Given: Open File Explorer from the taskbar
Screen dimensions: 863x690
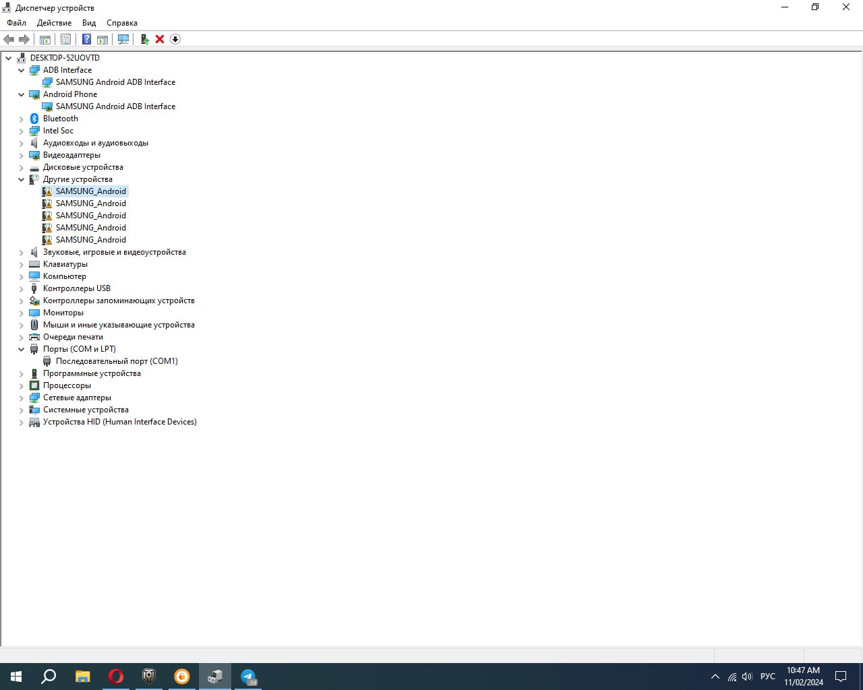Looking at the screenshot, I should [83, 677].
